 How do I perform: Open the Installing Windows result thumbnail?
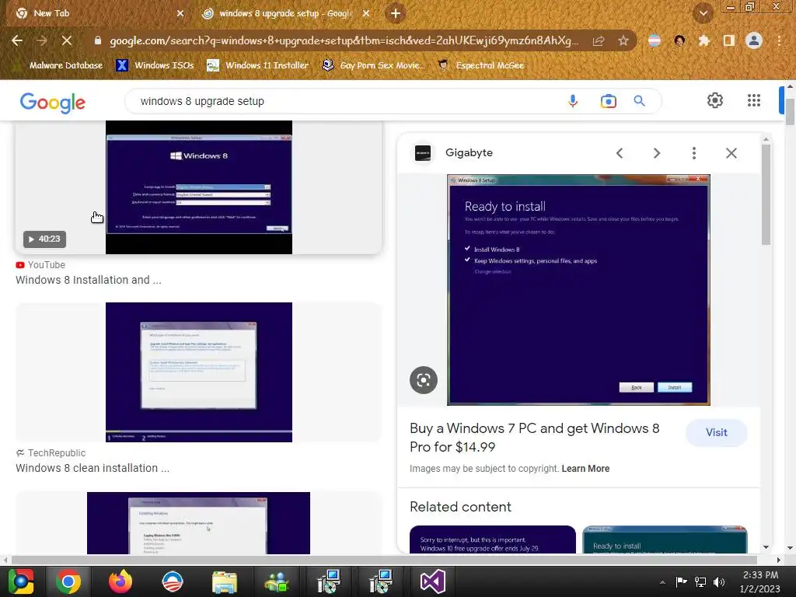point(198,523)
